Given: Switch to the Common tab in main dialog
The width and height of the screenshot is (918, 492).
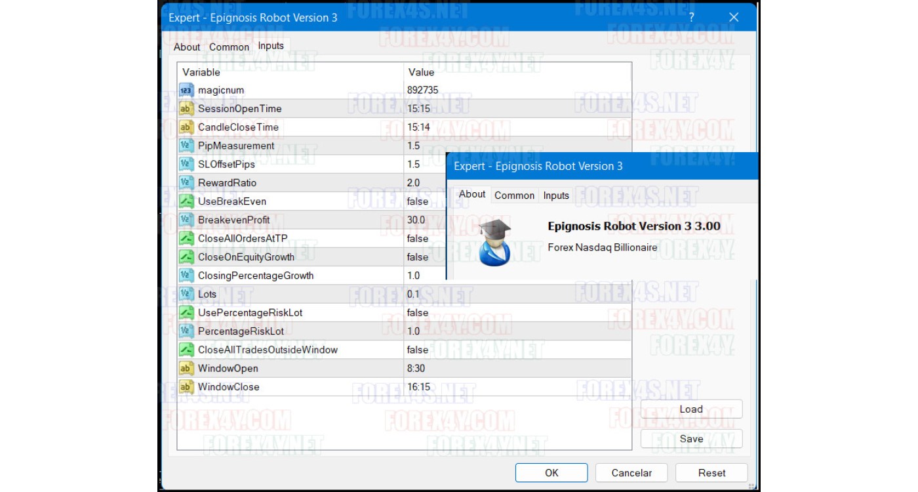Looking at the screenshot, I should coord(229,47).
